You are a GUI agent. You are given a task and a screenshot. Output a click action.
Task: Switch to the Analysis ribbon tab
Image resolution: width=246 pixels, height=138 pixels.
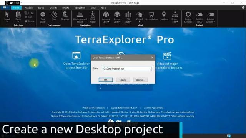29,8
